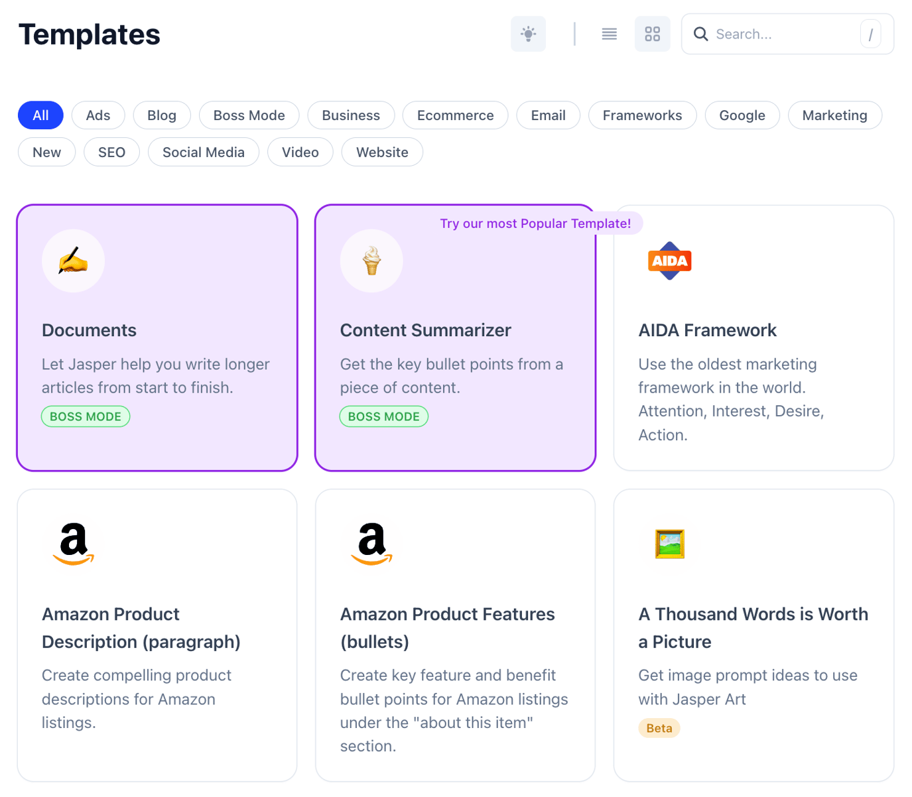Enable the SEO filter
Screen dimensions: 912x797
(111, 152)
